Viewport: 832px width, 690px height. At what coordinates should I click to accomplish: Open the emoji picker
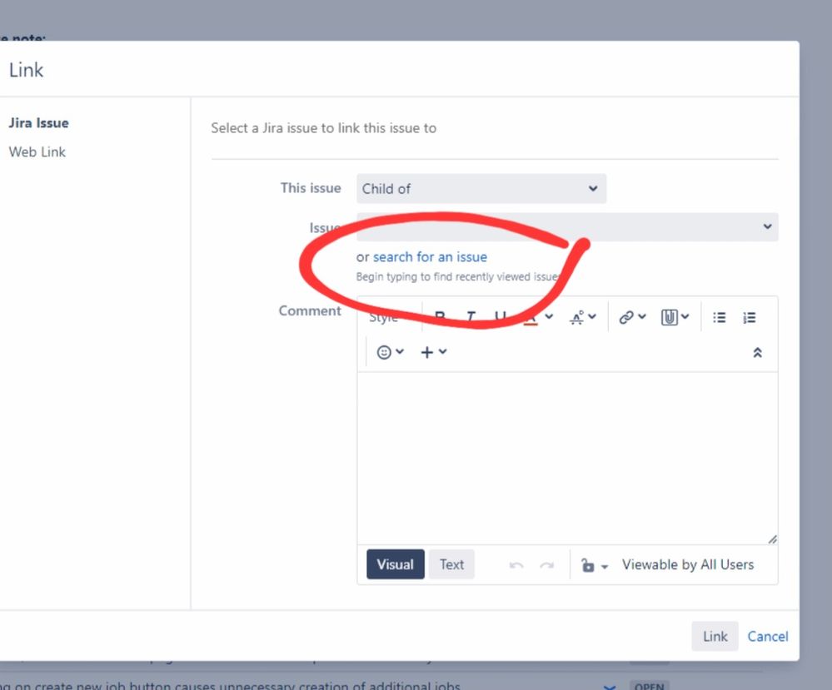pos(390,352)
